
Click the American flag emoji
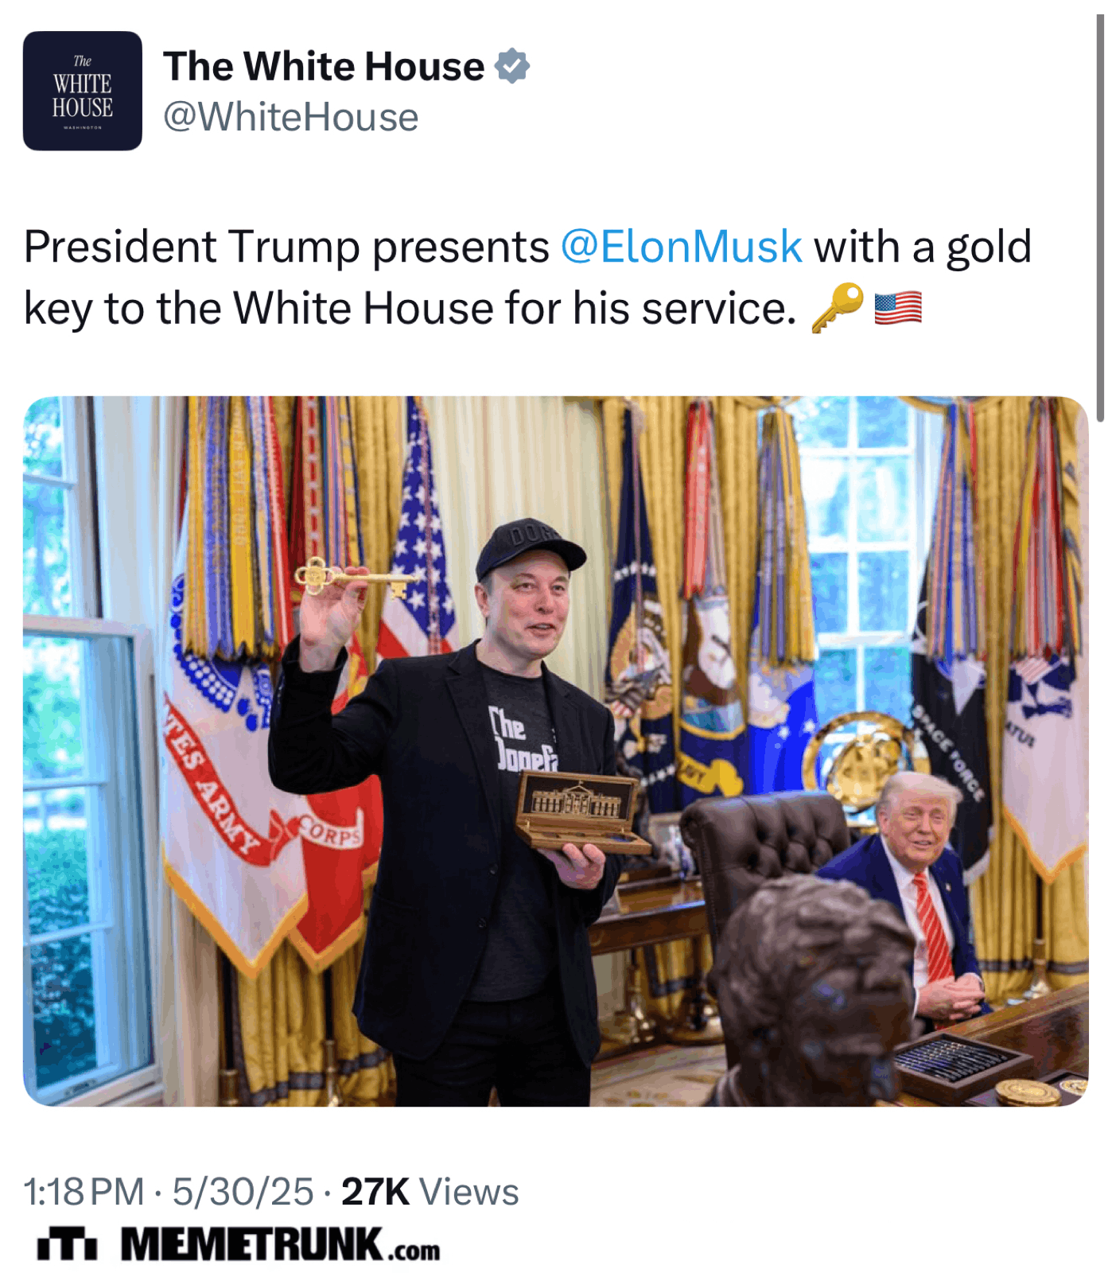pos(898,309)
